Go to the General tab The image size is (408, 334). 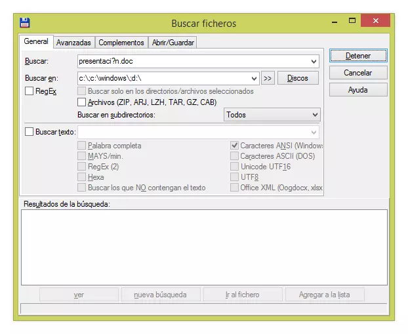tap(36, 42)
